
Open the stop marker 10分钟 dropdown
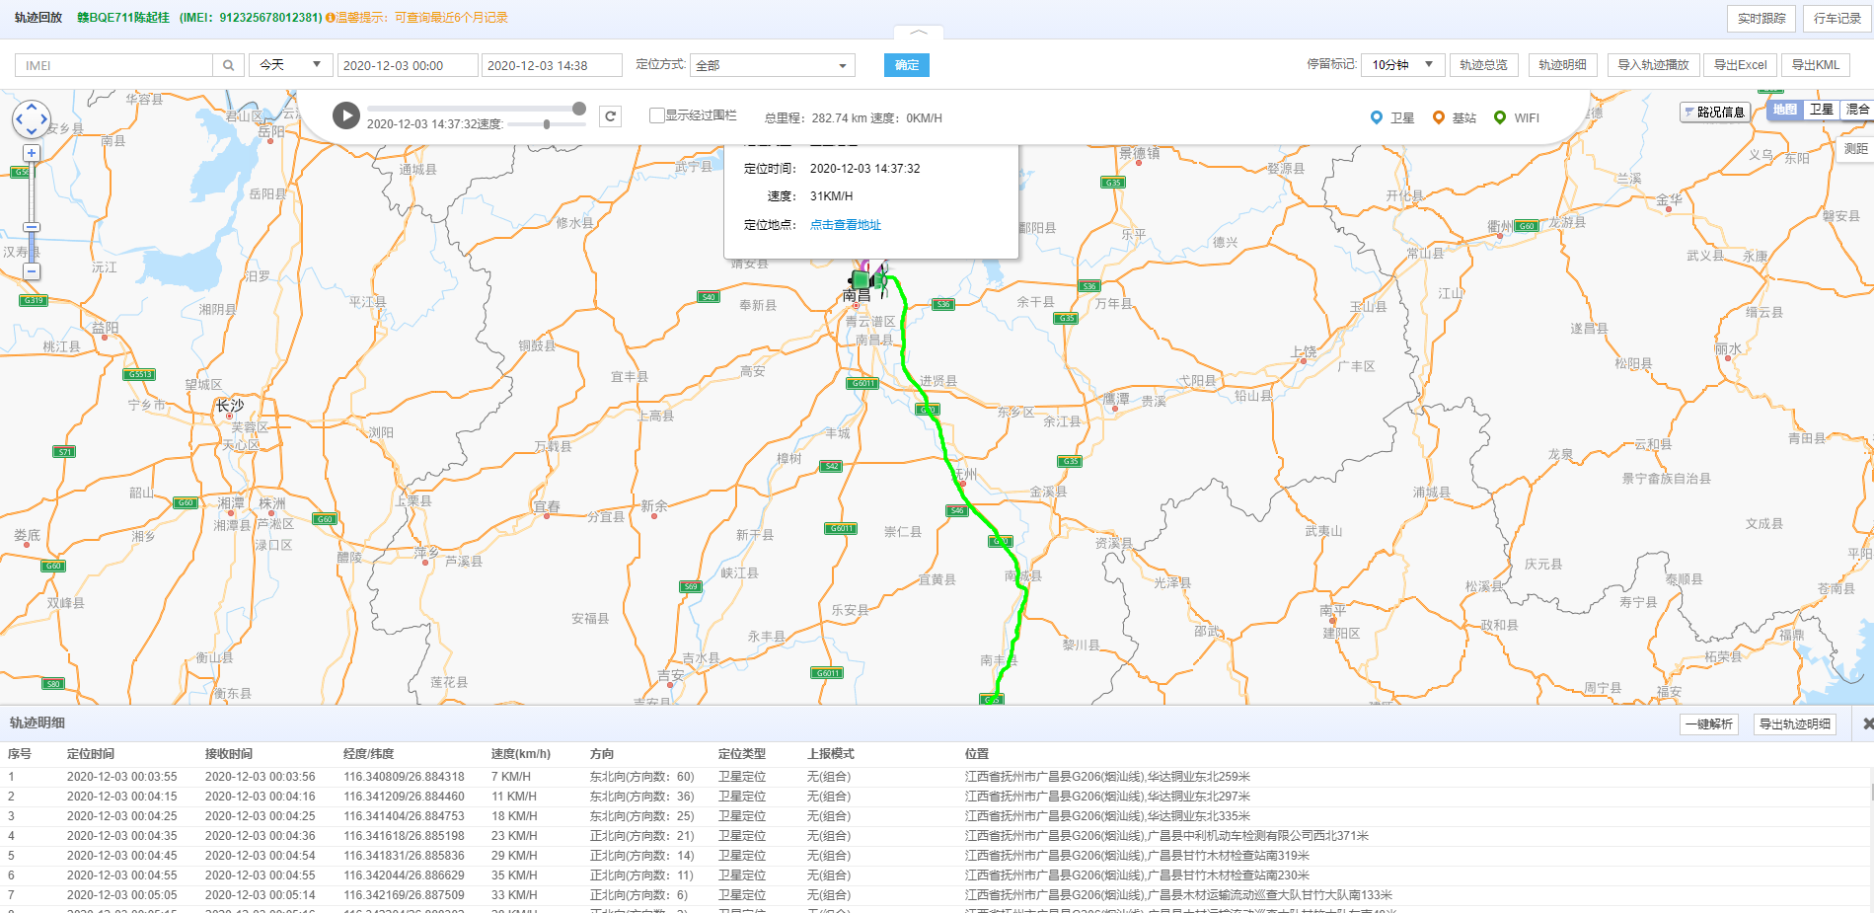(1402, 65)
